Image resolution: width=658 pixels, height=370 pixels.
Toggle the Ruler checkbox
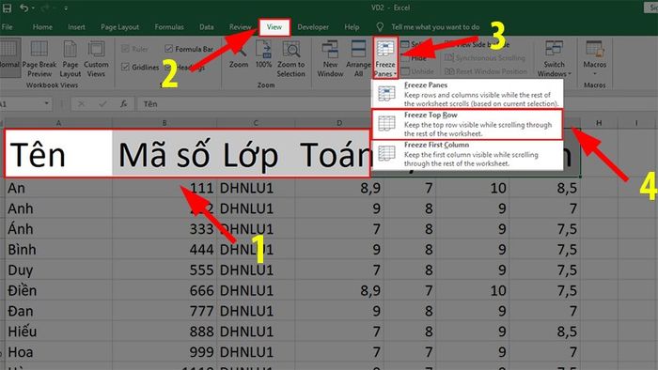click(x=125, y=49)
